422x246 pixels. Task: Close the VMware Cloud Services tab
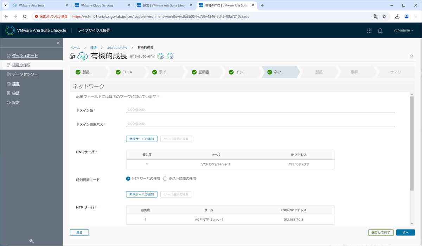click(129, 5)
